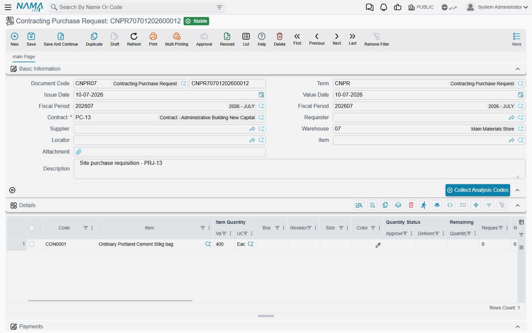The height and width of the screenshot is (333, 532).
Task: Click the running man icon in Details
Action: [x=424, y=205]
